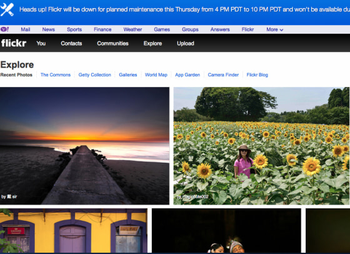Open the Flickr Blog link
Image resolution: width=350 pixels, height=254 pixels.
257,75
